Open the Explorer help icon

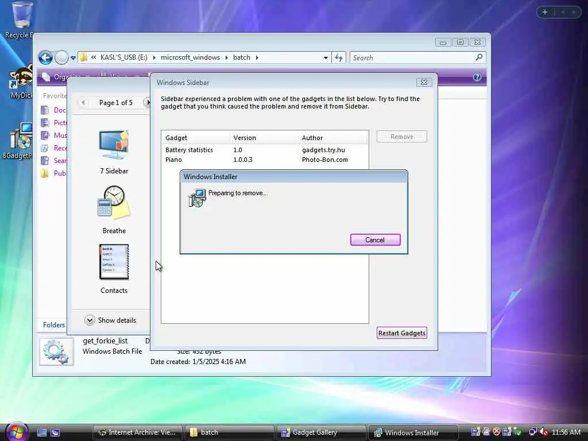click(x=477, y=78)
